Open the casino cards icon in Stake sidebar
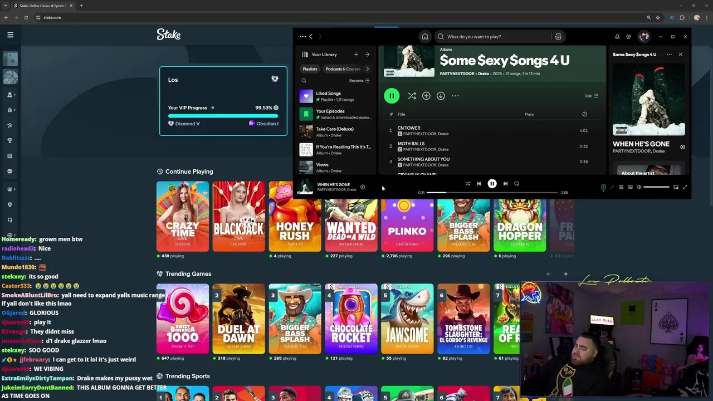Viewport: 713px width, 401px height. (x=11, y=59)
